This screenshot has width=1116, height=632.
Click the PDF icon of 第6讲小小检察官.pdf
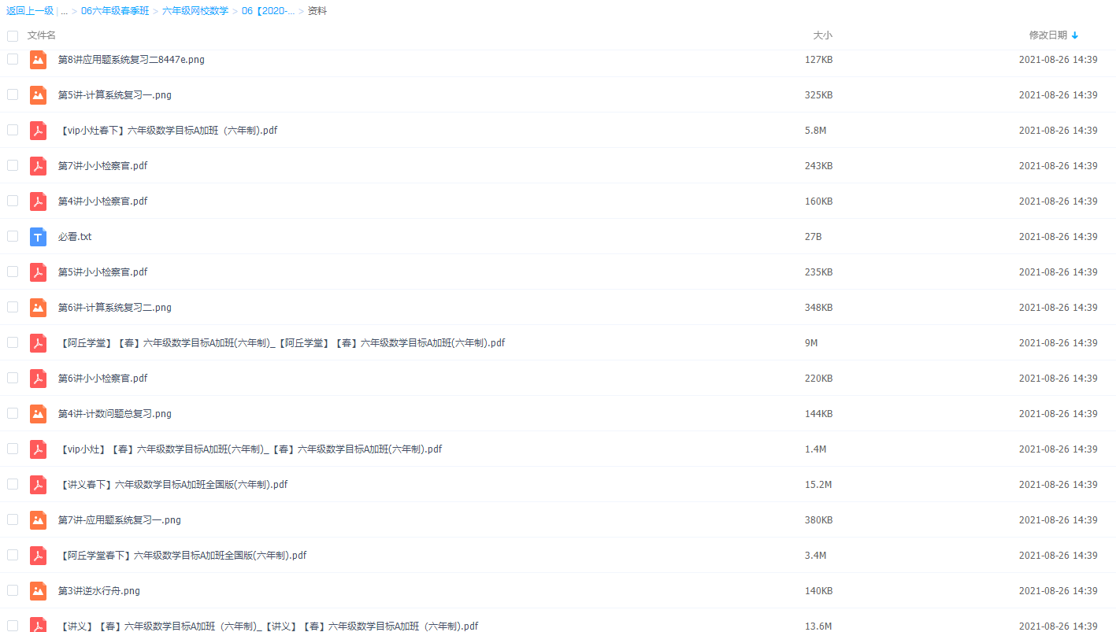38,379
